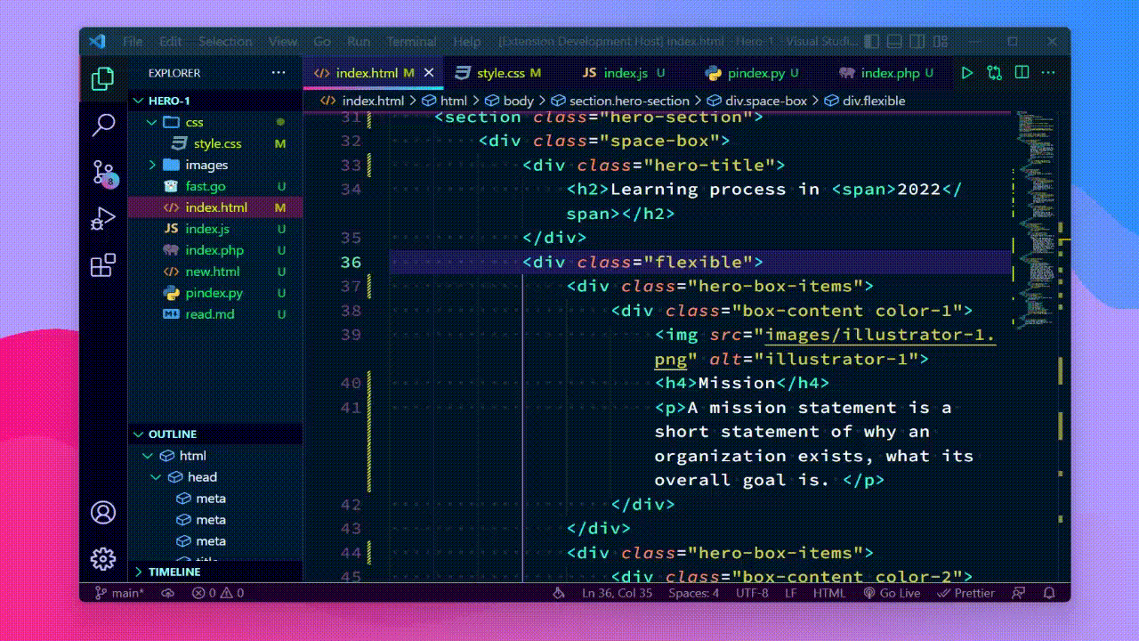The image size is (1139, 641).
Task: Close the index.html tab
Action: point(429,73)
